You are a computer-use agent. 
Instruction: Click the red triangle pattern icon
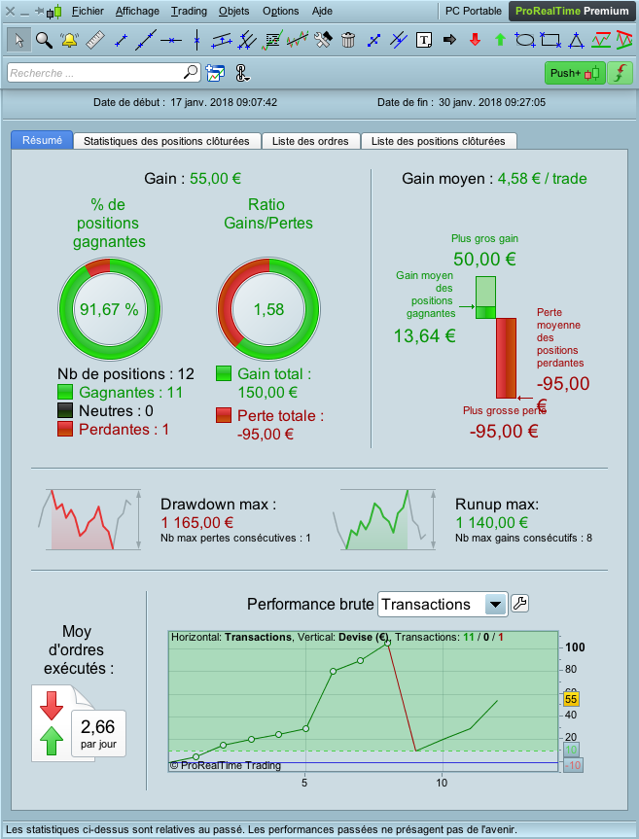click(624, 40)
